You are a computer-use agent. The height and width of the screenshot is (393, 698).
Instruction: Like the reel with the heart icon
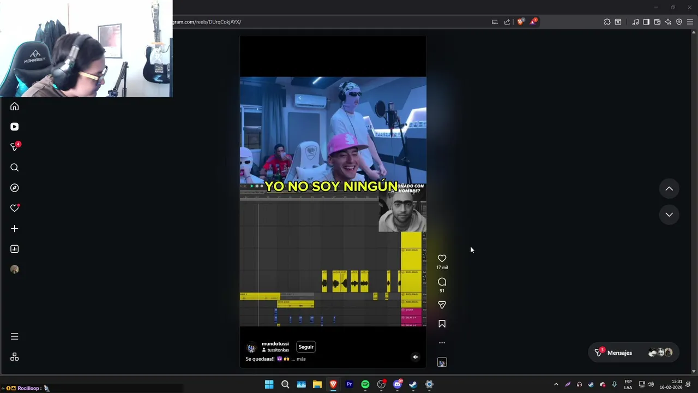point(442,258)
